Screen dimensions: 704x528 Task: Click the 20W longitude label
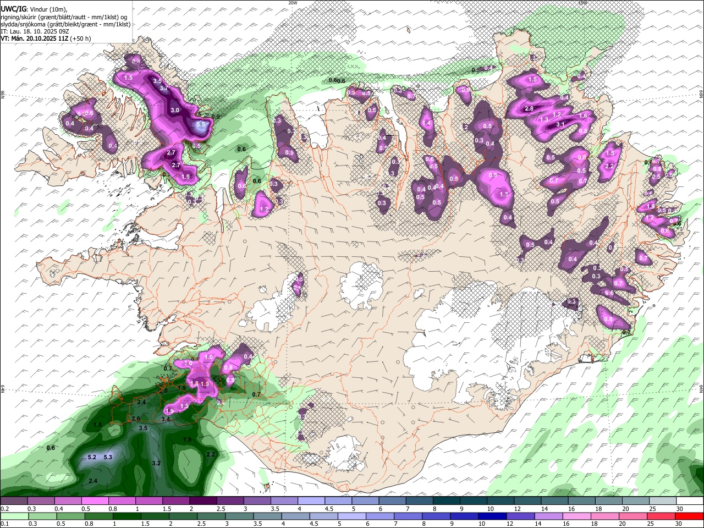click(293, 3)
